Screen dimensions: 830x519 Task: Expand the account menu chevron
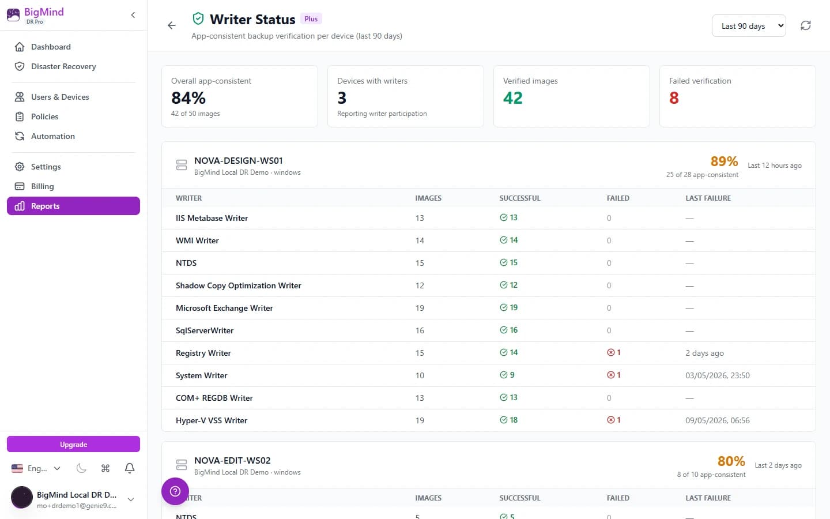click(131, 499)
